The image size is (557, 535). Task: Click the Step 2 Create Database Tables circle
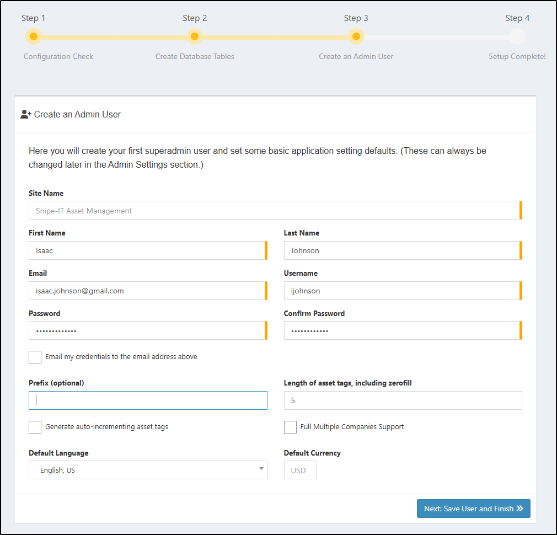[x=194, y=37]
